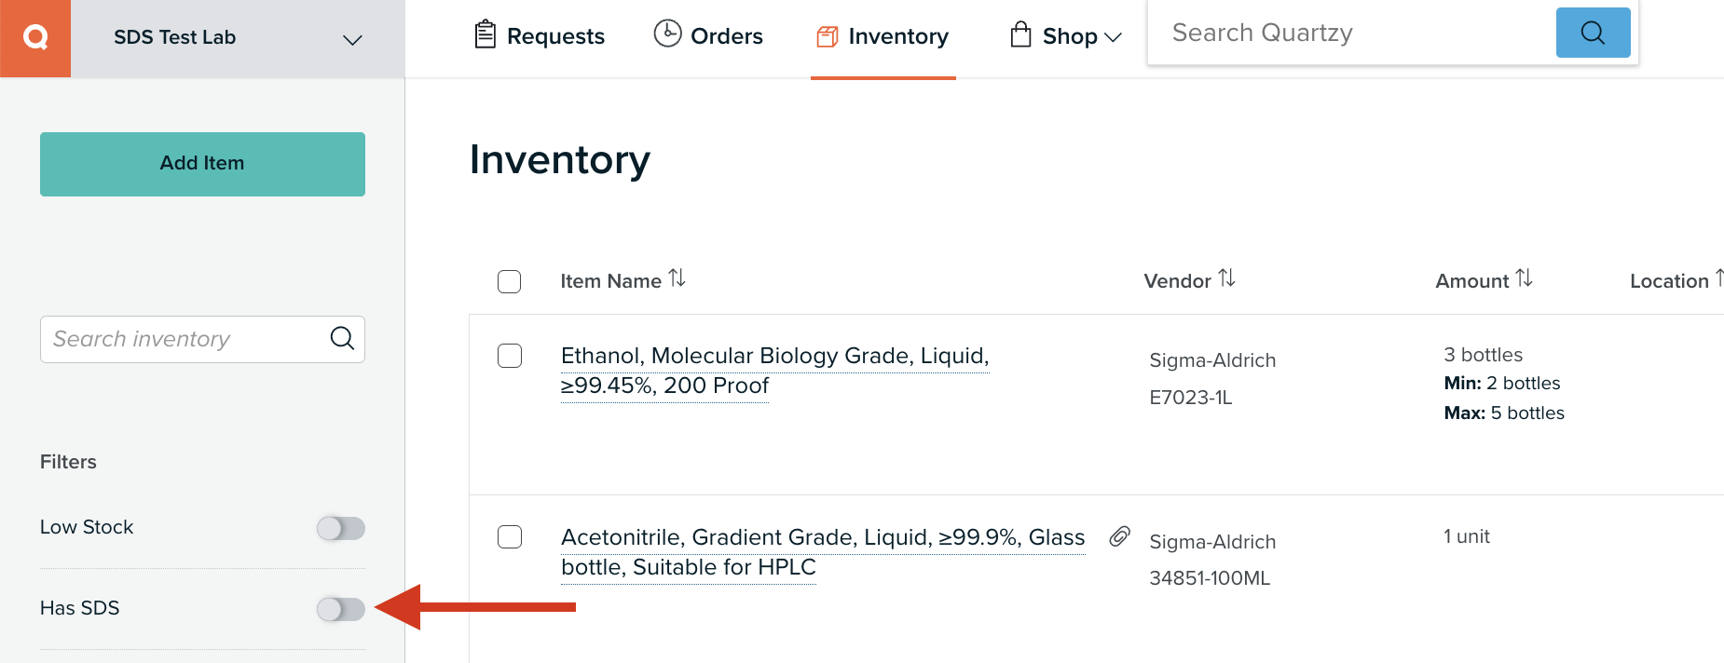This screenshot has width=1724, height=663.
Task: Switch to the Inventory tab
Action: pyautogui.click(x=883, y=36)
